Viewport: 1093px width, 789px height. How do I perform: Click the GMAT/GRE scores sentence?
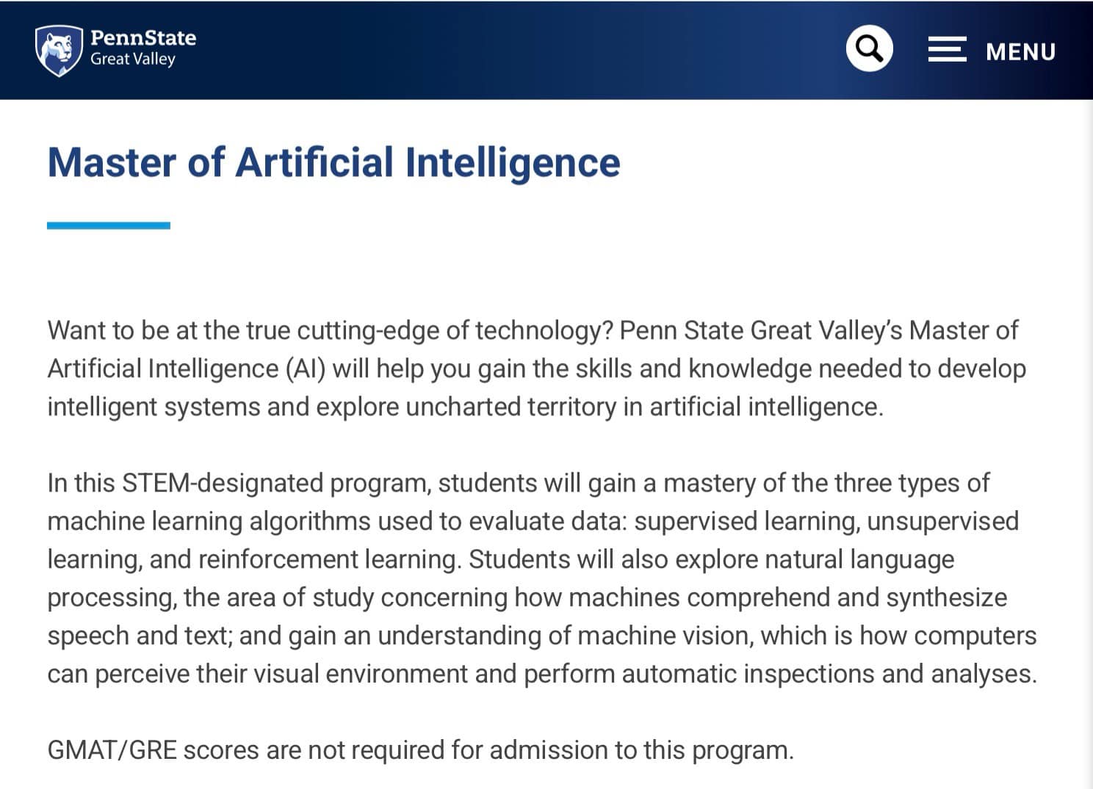[x=421, y=750]
